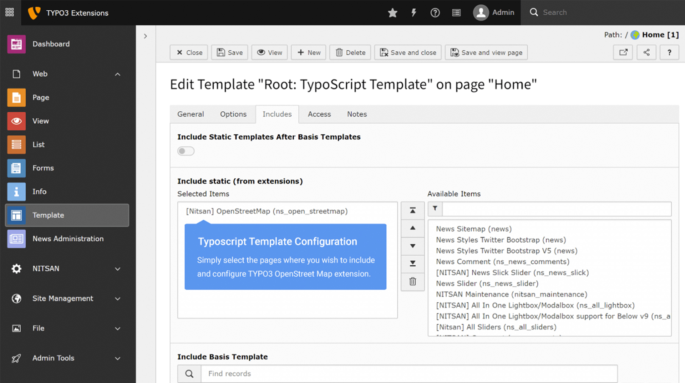Toggle Include Static Templates After Basis Templates
Screen dimensions: 685x383
(x=186, y=151)
